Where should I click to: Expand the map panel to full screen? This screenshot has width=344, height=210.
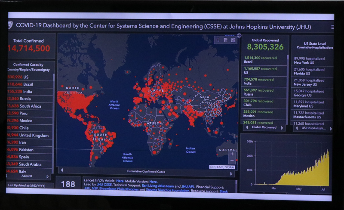(x=239, y=35)
